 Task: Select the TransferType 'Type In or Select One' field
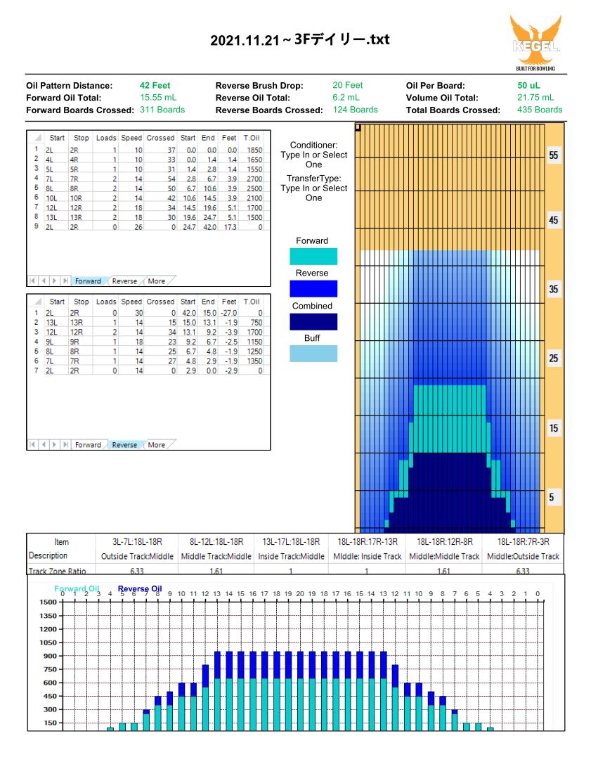[x=314, y=193]
